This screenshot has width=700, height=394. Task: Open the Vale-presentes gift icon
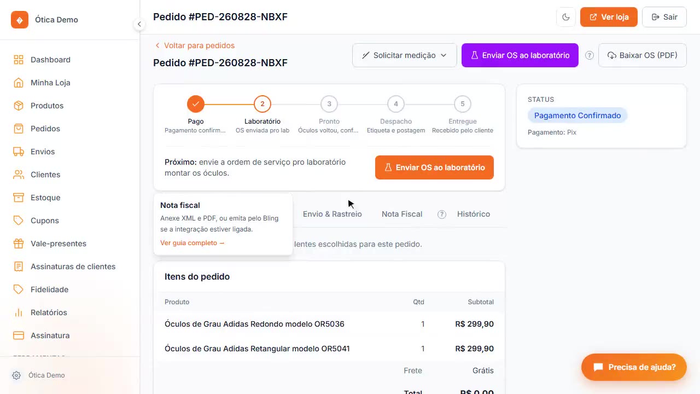pos(19,244)
